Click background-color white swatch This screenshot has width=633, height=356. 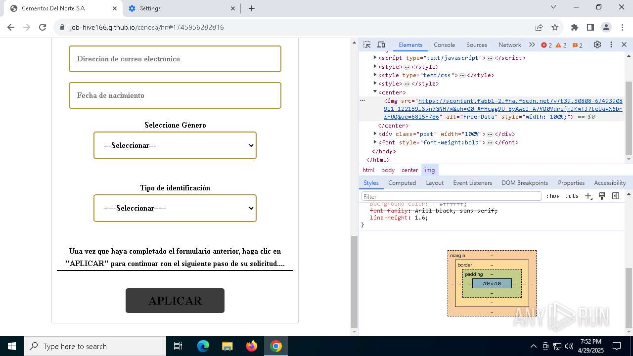click(436, 204)
